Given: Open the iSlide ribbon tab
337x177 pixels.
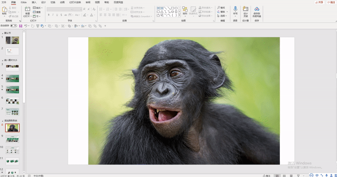Looking at the screenshot, I should click(x=24, y=2).
